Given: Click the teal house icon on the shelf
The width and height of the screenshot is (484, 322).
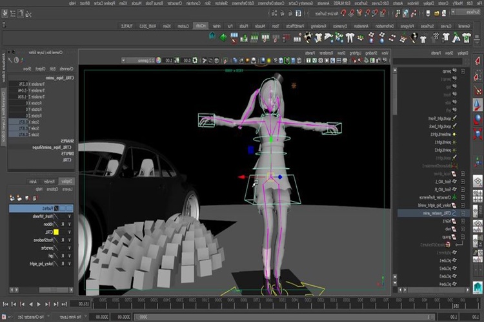Looking at the screenshot, I should [212, 36].
